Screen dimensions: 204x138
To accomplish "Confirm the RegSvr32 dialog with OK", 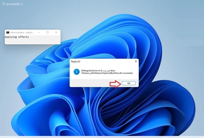I will (x=129, y=83).
